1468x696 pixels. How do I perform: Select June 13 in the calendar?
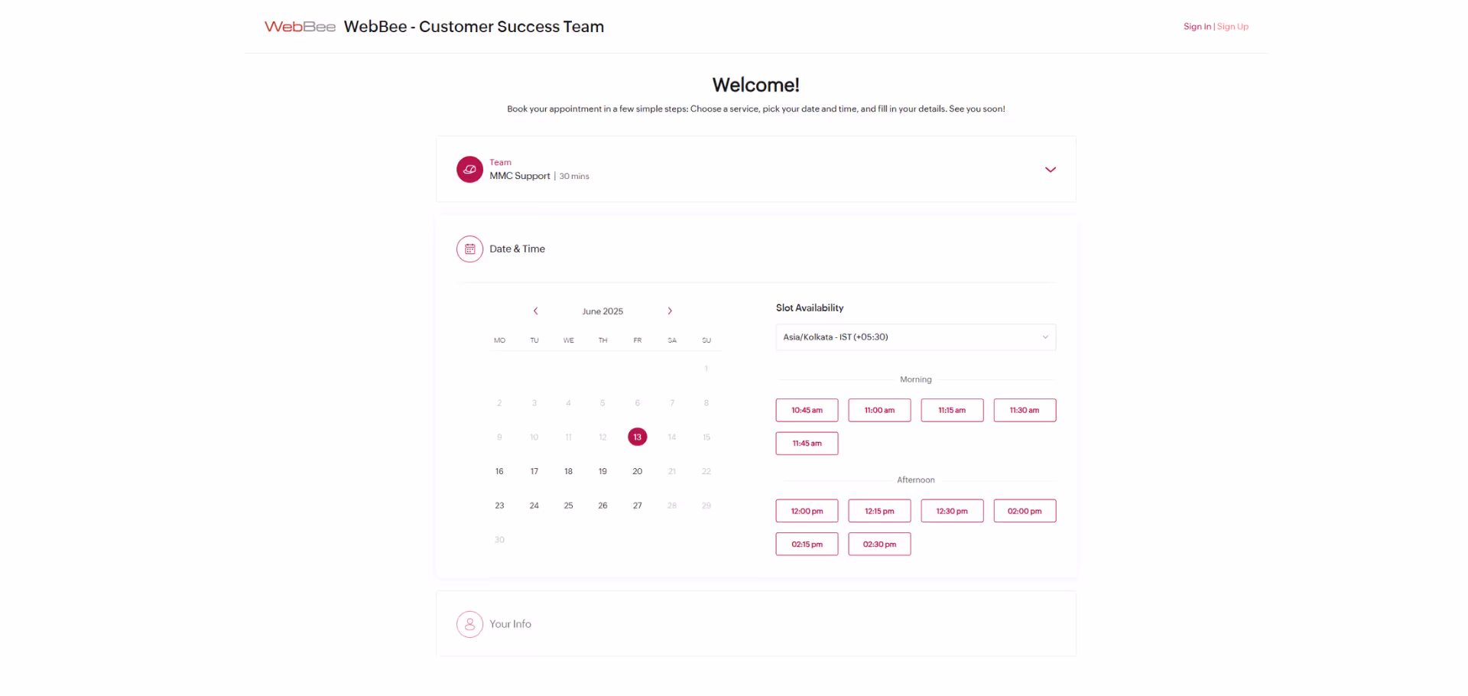tap(637, 437)
